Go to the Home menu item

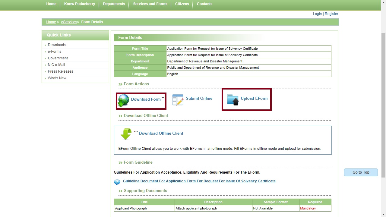click(51, 4)
